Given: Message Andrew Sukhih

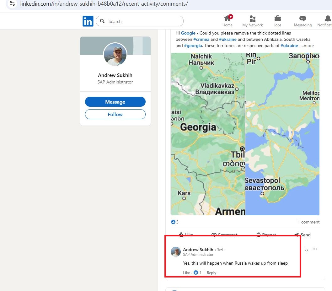Looking at the screenshot, I should tap(115, 102).
